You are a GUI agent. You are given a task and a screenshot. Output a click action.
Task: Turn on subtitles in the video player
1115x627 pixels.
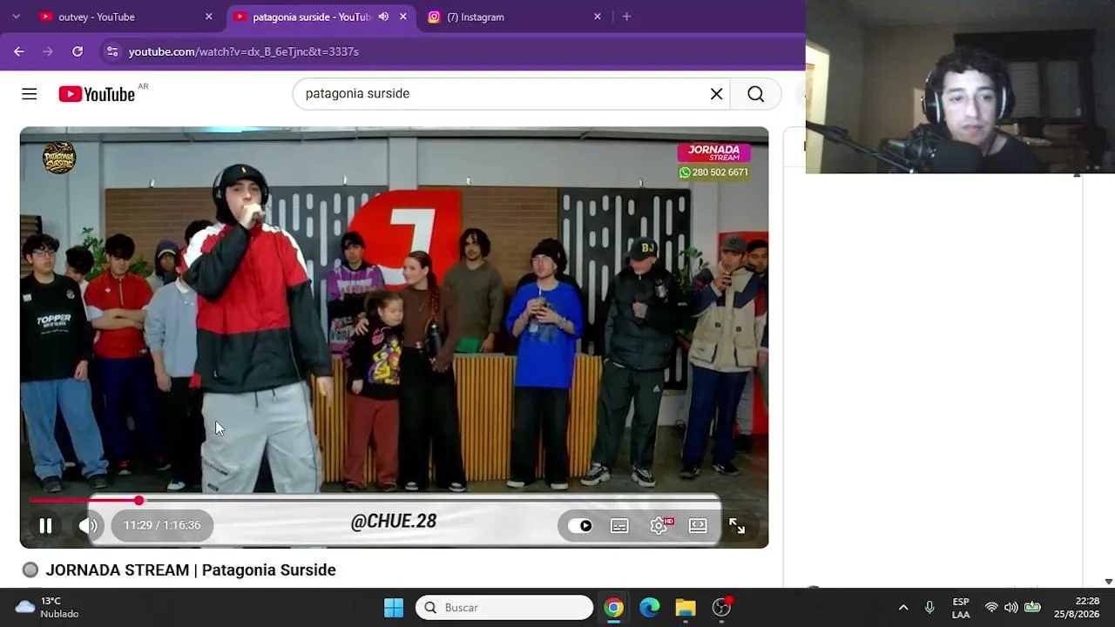[x=619, y=525]
